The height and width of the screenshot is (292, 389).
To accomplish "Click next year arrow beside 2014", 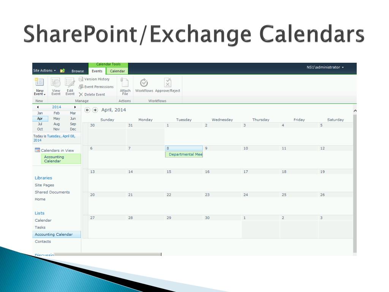I will [75, 107].
